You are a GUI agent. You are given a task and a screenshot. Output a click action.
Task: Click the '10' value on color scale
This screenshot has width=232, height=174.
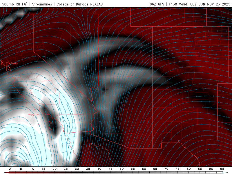click(32, 169)
